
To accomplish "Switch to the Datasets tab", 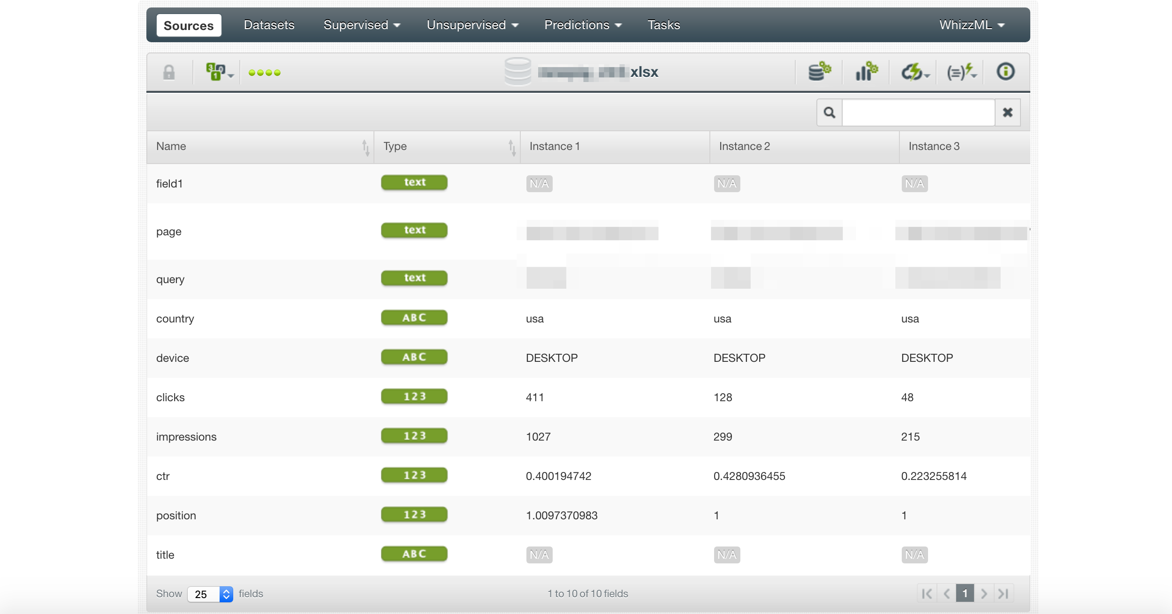I will (269, 25).
